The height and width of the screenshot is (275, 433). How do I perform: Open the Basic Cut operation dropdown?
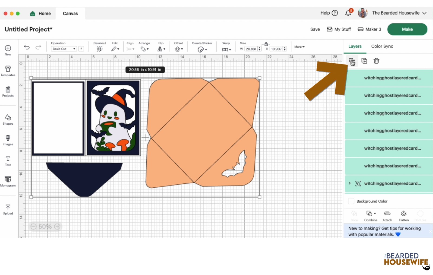pos(64,49)
